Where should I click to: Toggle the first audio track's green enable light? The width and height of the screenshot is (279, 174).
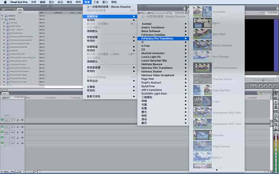pyautogui.click(x=3, y=127)
